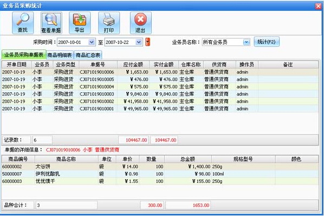The width and height of the screenshot is (324, 216).
Task: Click the 业务类型 column header
Action: 66,65
